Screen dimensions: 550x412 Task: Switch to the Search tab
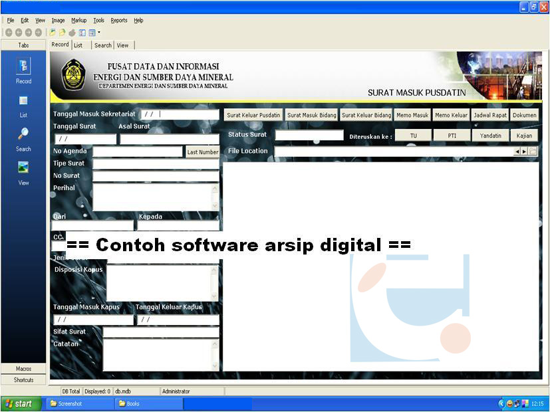pos(103,45)
